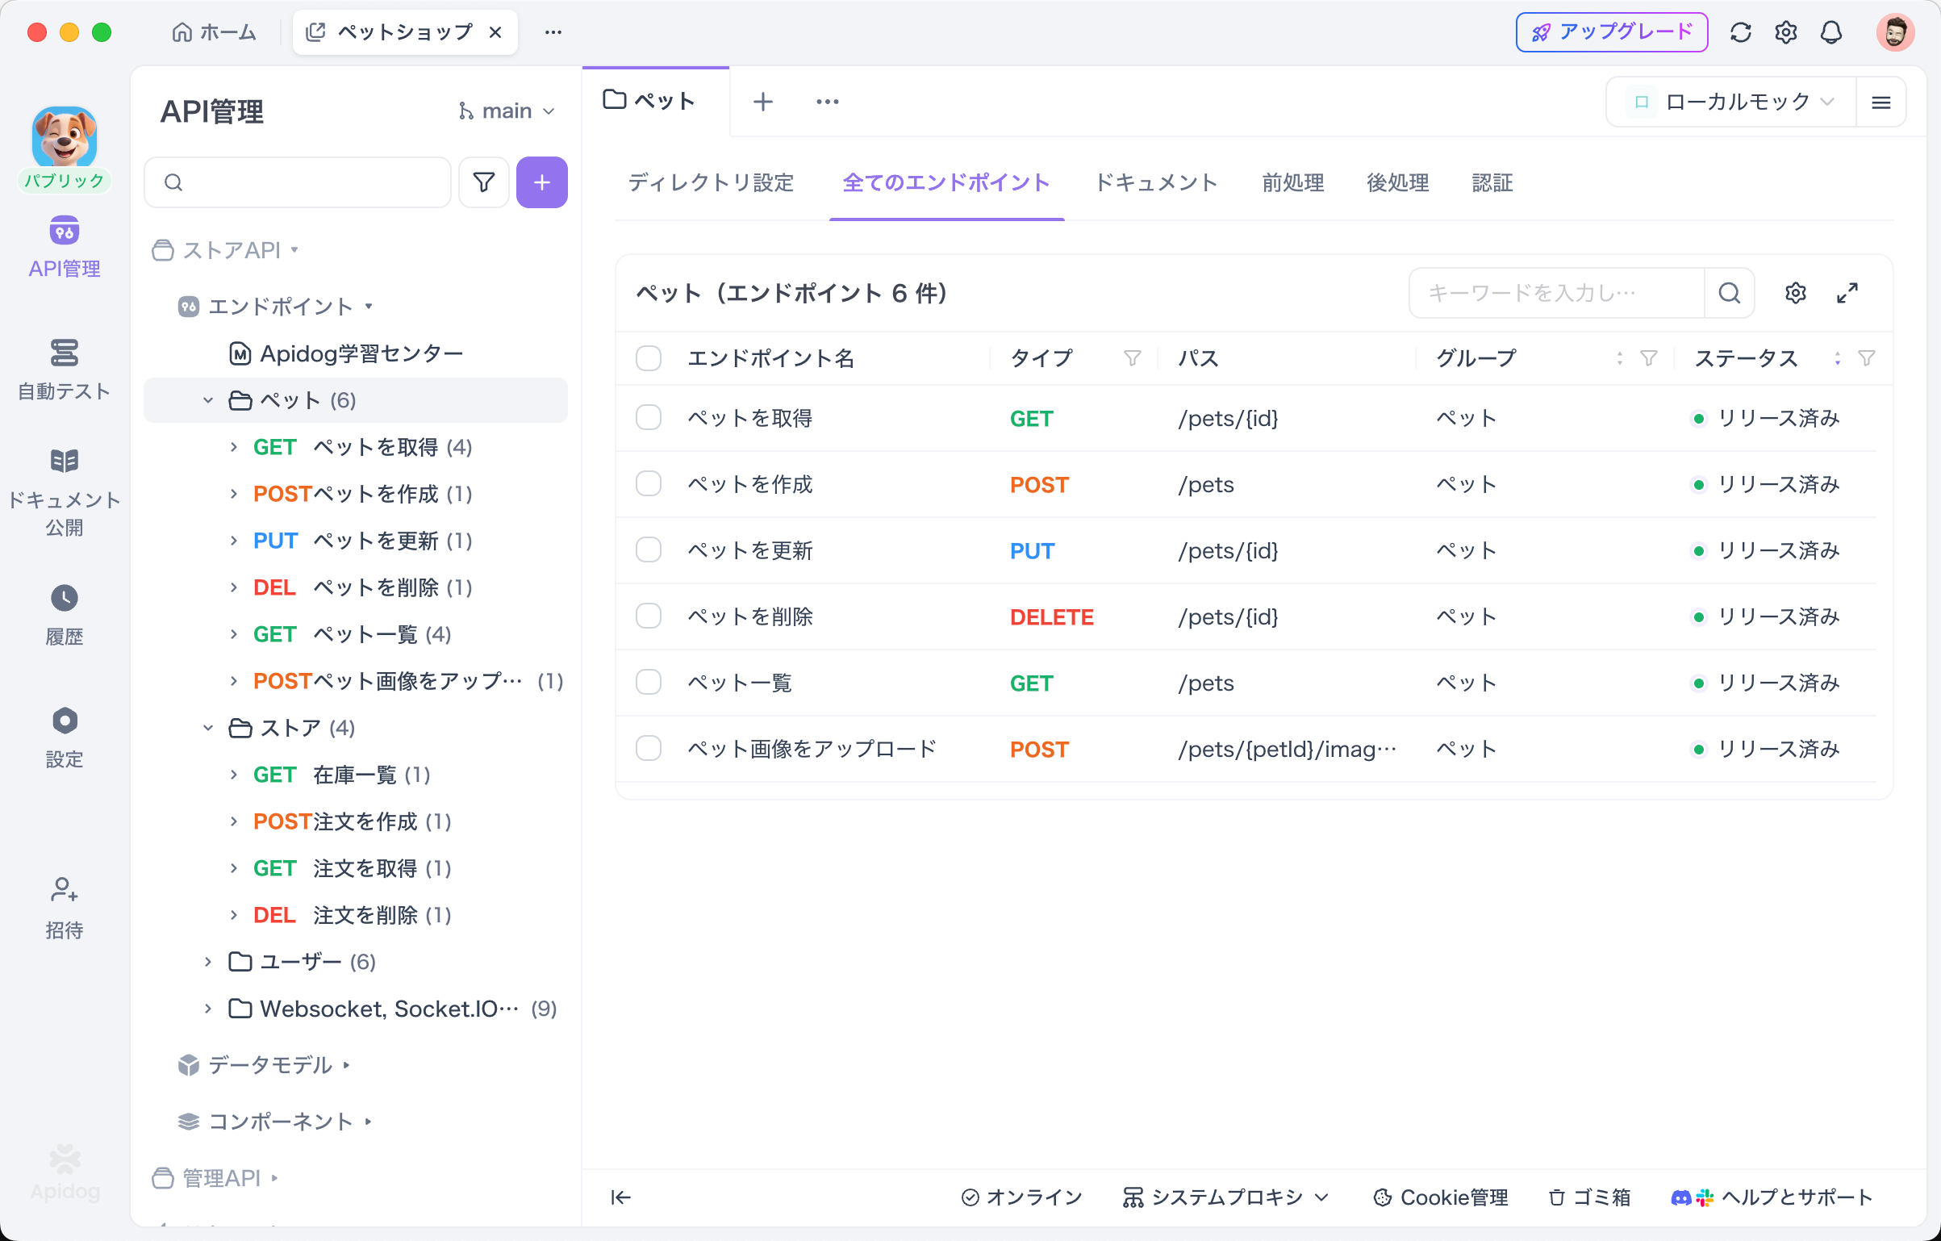This screenshot has height=1241, width=1941.
Task: Open API管理 in the left sidebar
Action: pyautogui.click(x=65, y=247)
